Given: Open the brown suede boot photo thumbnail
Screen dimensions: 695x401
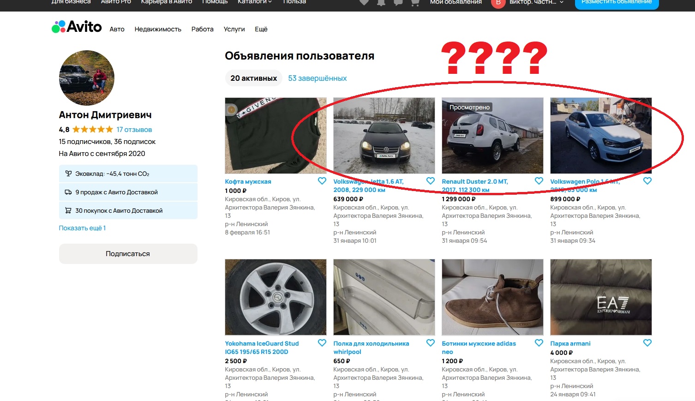Looking at the screenshot, I should click(x=493, y=297).
